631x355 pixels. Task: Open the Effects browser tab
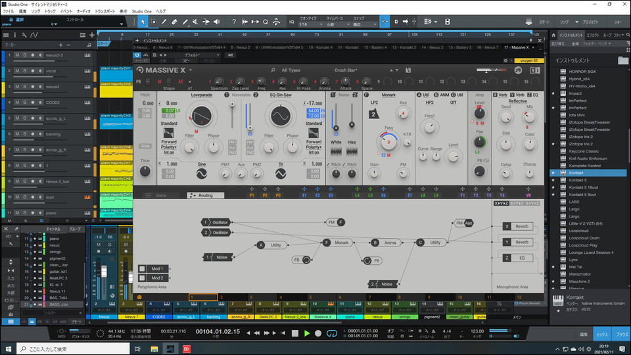[593, 35]
